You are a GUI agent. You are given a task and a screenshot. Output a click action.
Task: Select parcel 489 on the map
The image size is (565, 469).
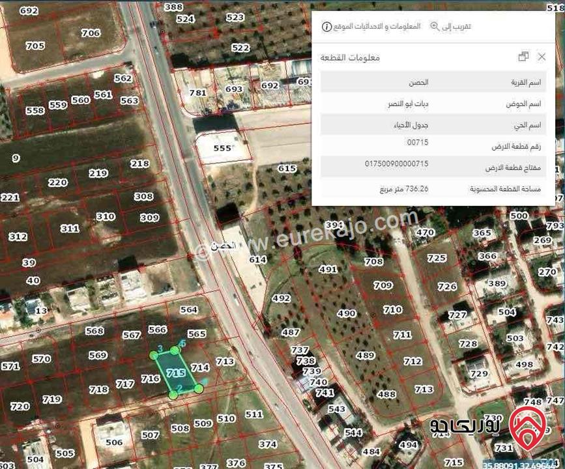coord(366,356)
